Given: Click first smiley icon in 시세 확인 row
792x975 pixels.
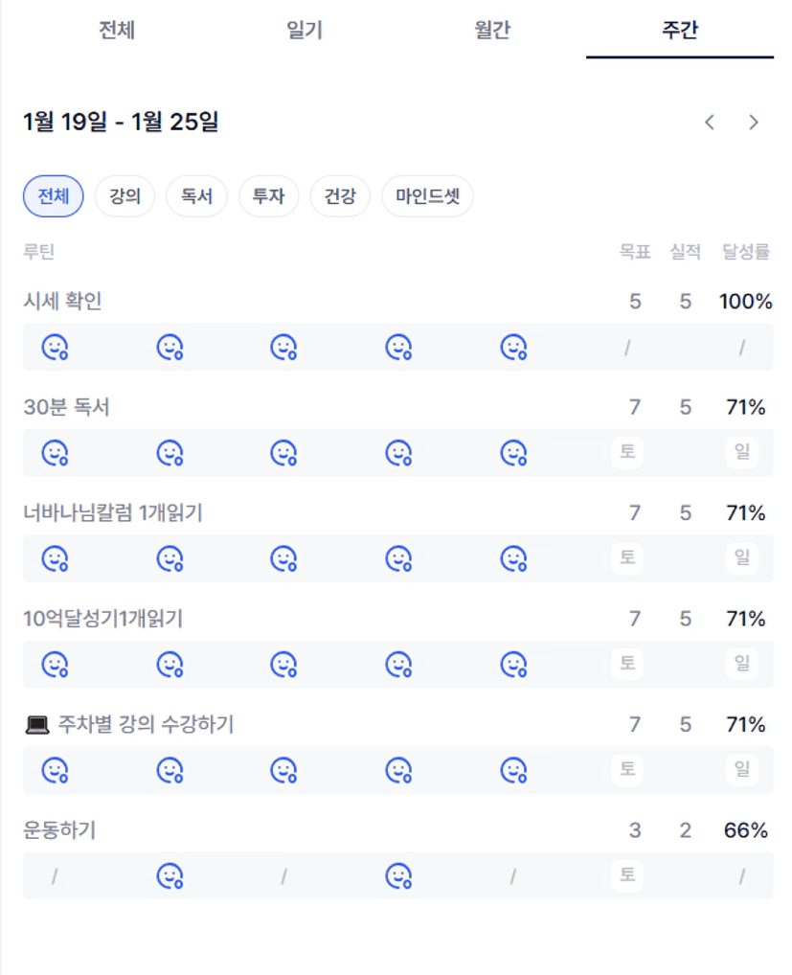Looking at the screenshot, I should pyautogui.click(x=55, y=347).
